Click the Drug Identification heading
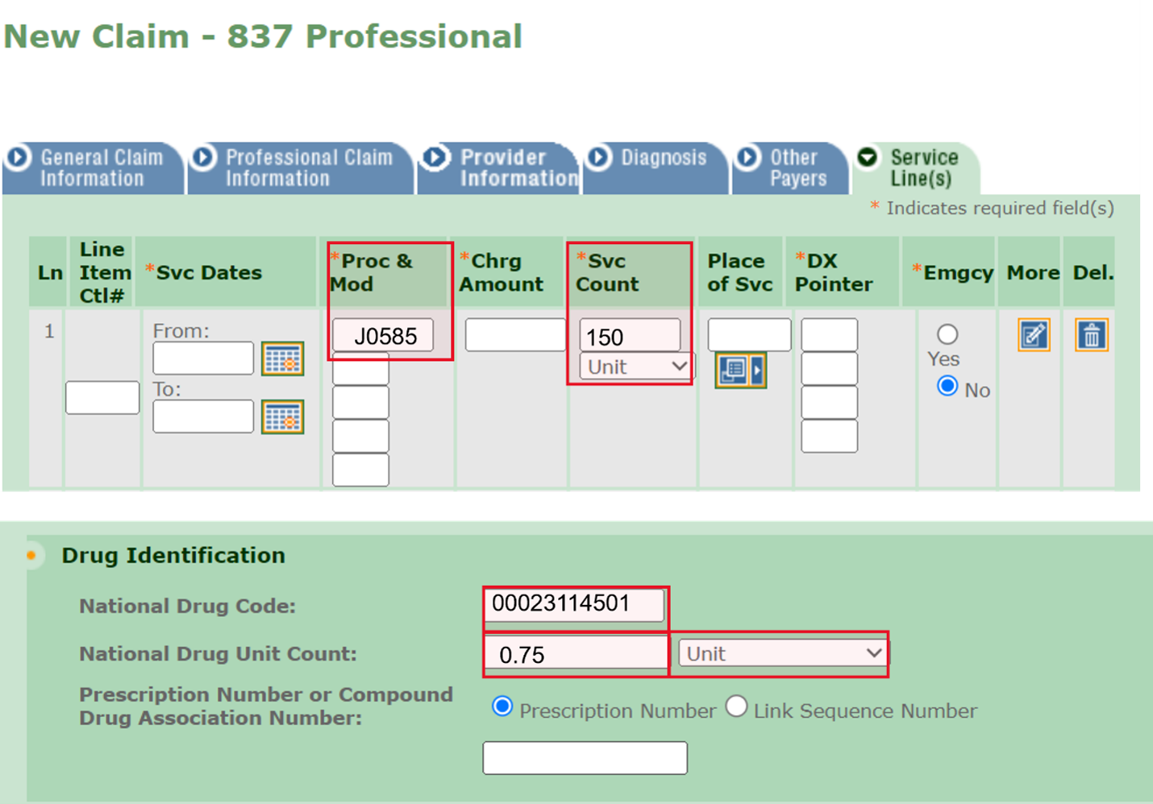This screenshot has height=804, width=1153. coord(173,555)
